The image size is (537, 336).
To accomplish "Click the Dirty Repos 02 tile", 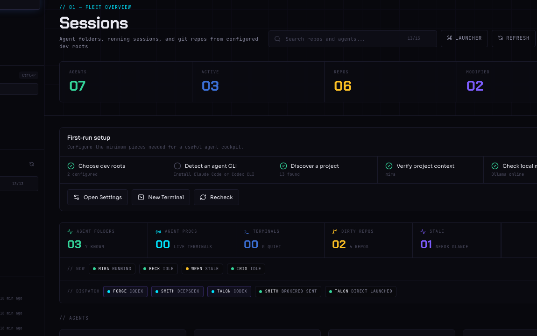I will [368, 240].
